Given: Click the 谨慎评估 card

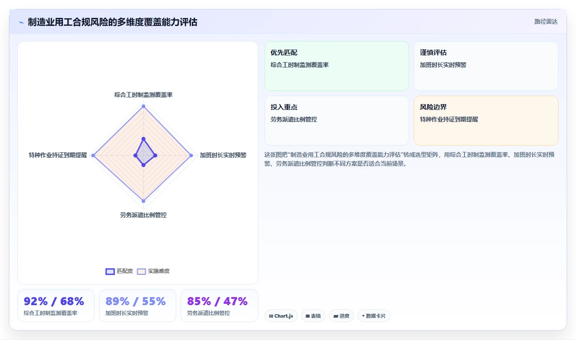Looking at the screenshot, I should (486, 66).
